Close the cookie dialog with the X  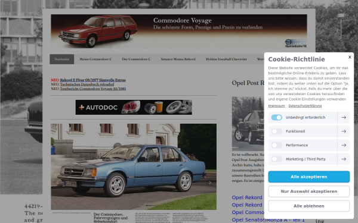point(350,57)
